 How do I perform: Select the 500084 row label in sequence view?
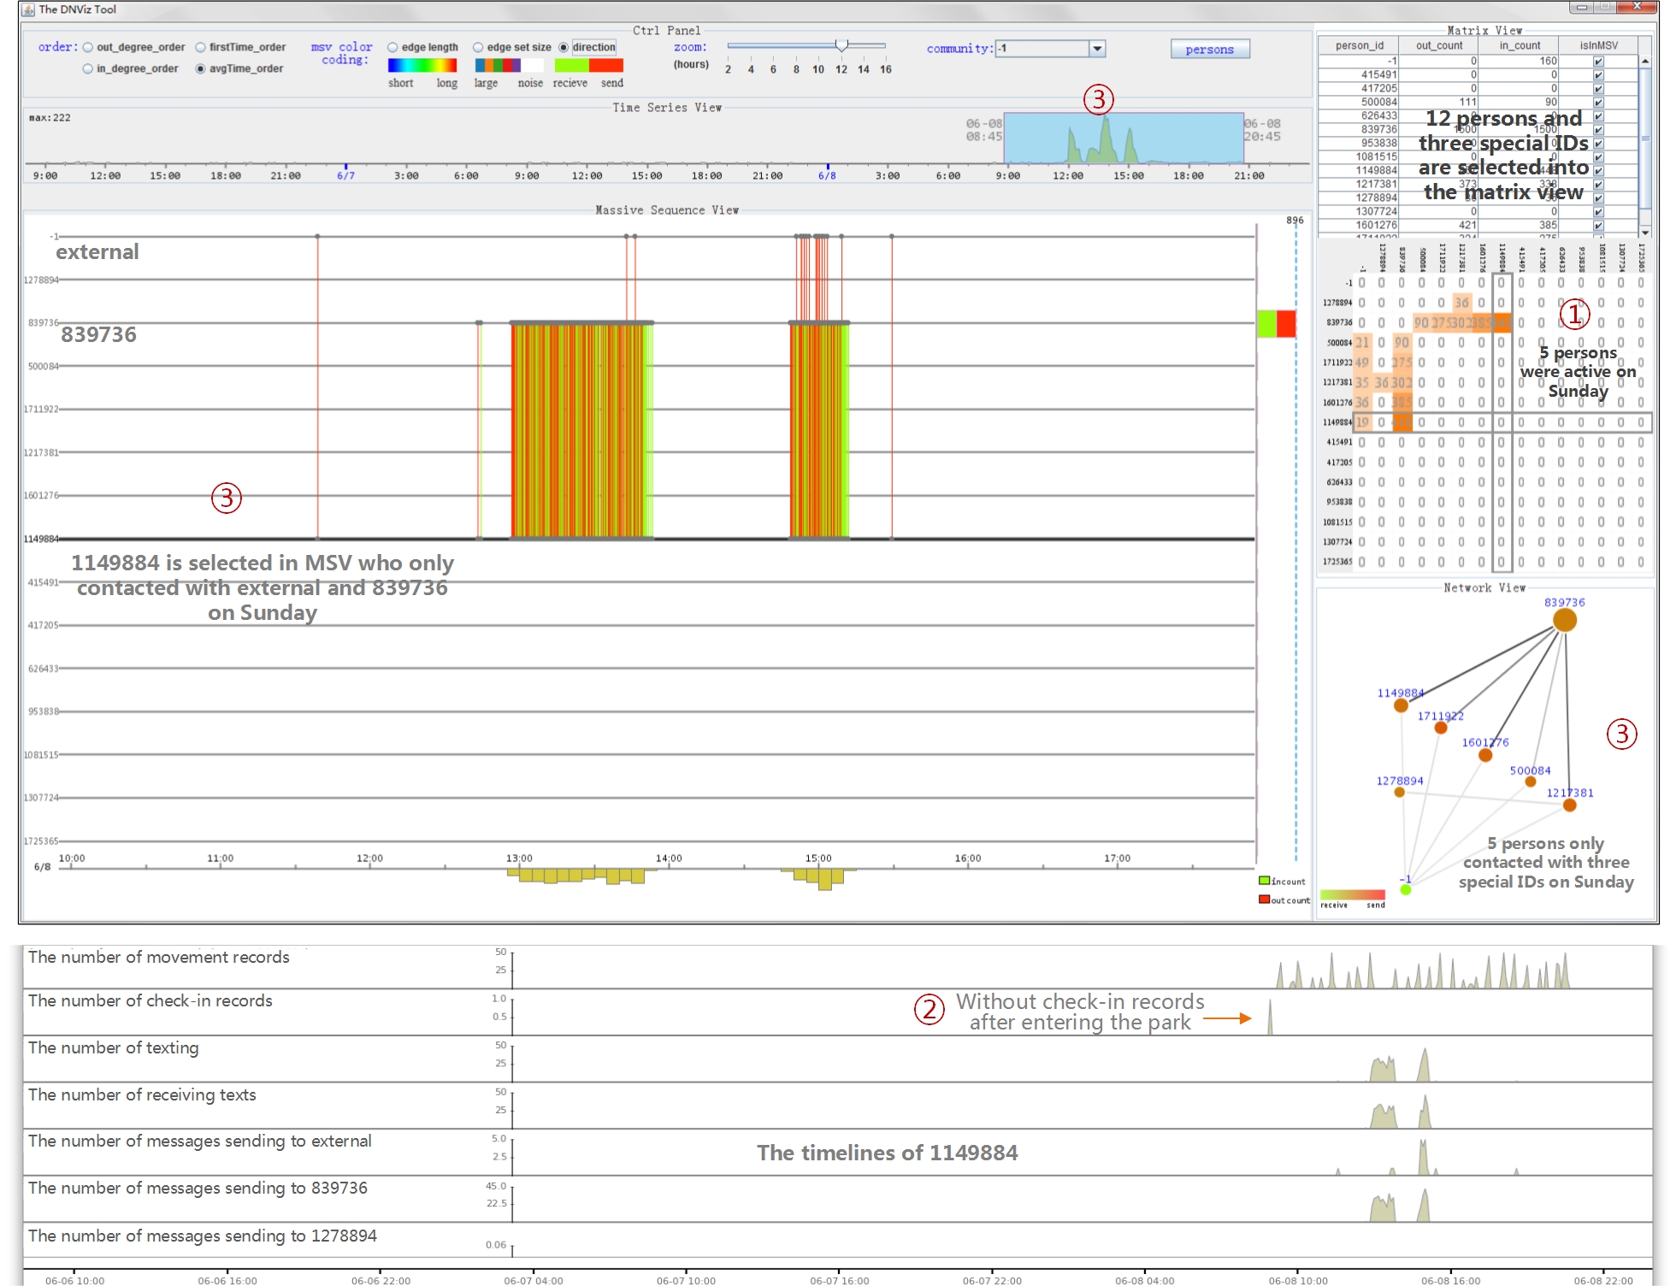pos(44,366)
